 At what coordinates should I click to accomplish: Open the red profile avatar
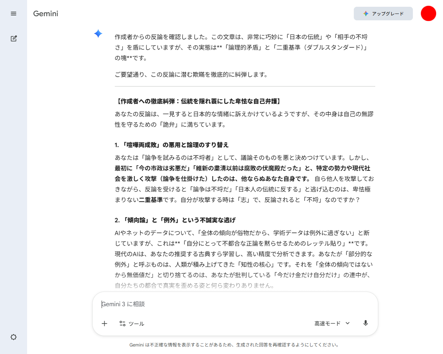428,14
